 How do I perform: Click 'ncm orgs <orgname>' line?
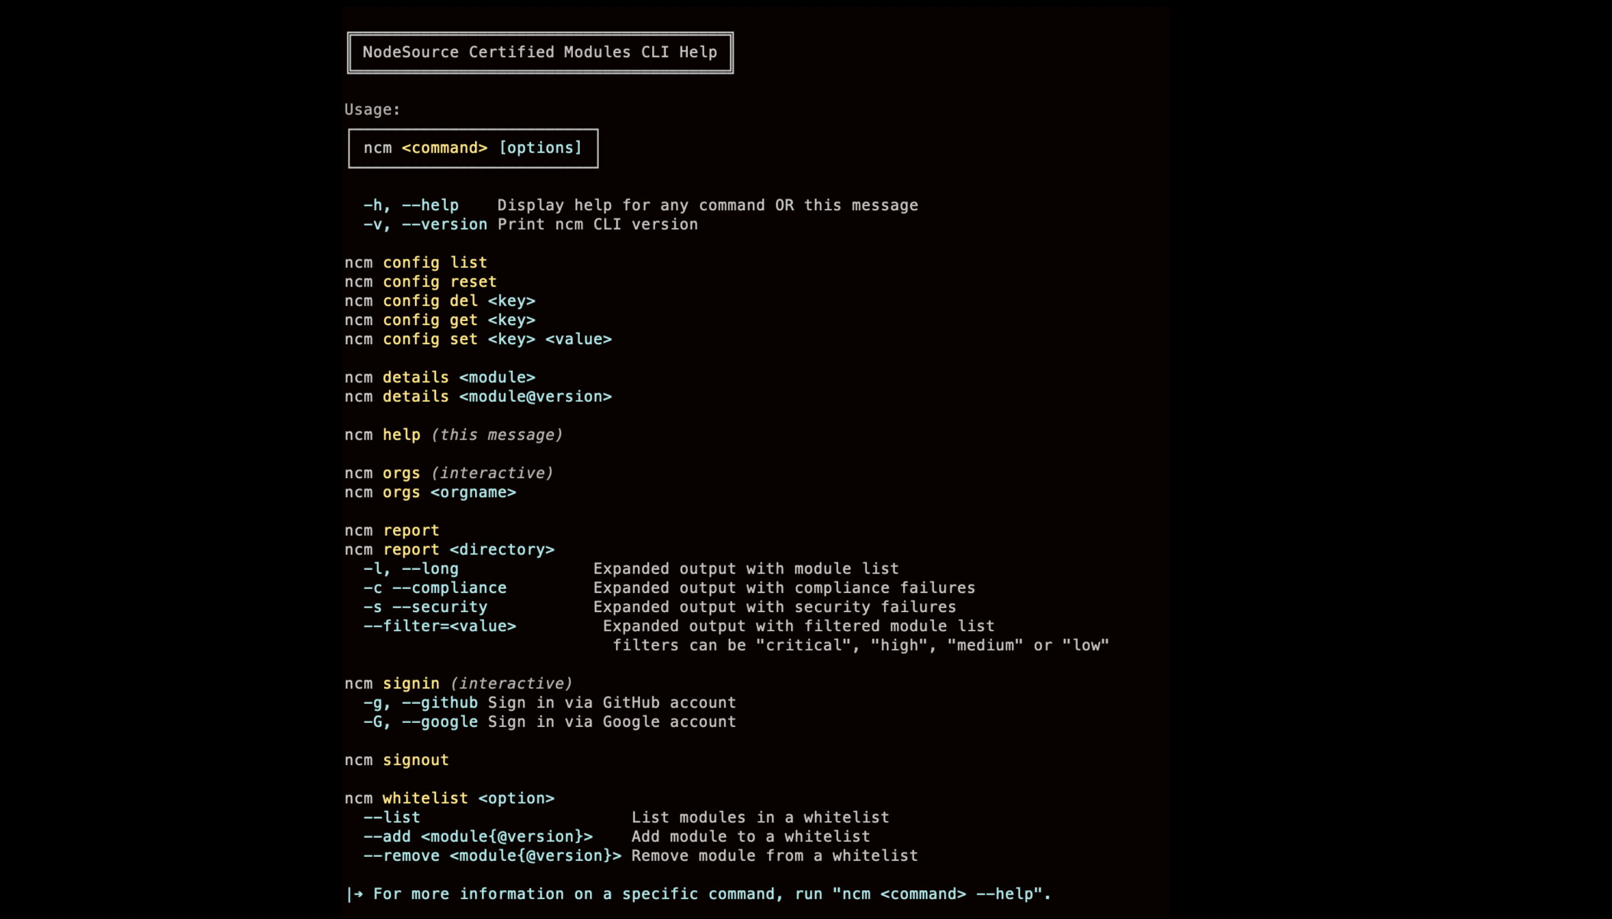(x=430, y=492)
